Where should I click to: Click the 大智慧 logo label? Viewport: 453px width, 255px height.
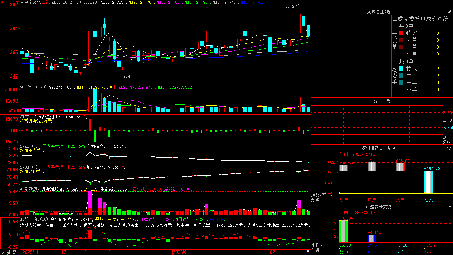pyautogui.click(x=9, y=252)
